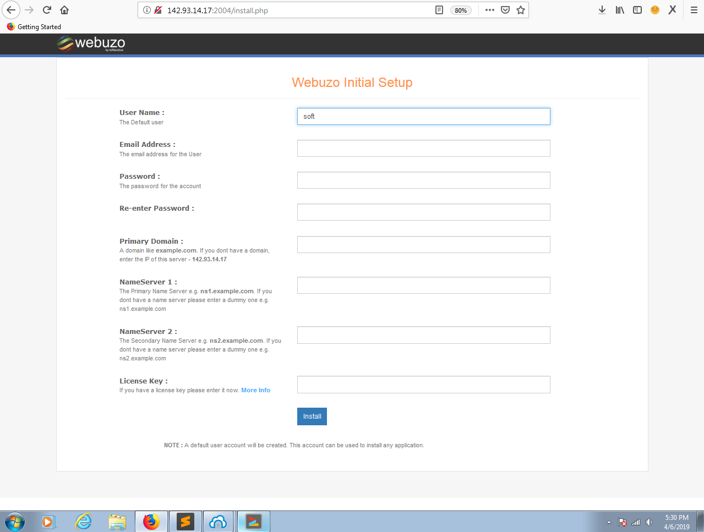Open the page actions three-dot menu
The image size is (704, 532).
(490, 10)
